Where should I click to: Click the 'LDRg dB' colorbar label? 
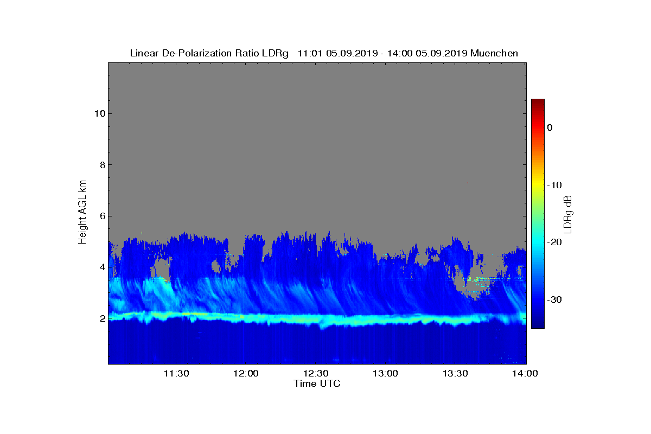tap(567, 214)
